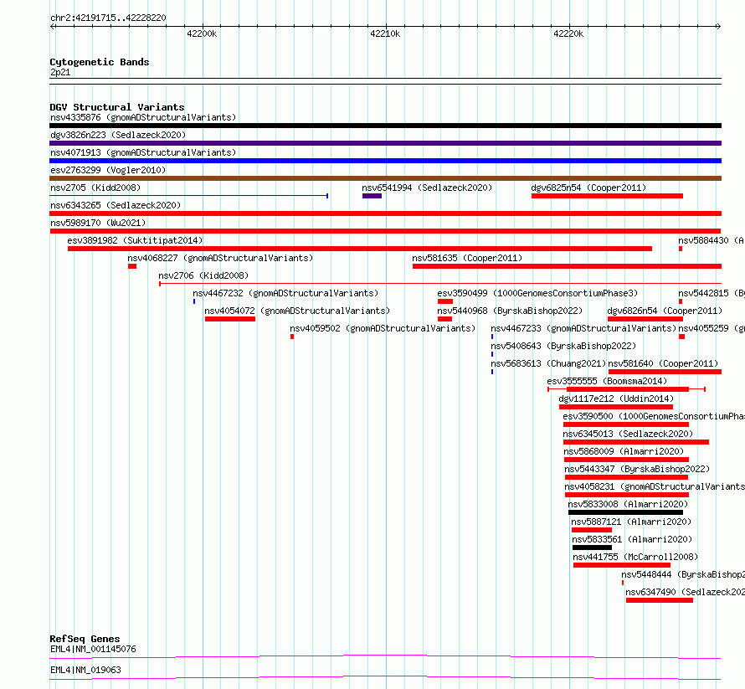Click the nsv5443347 ByrskaBishop2022 label
The image size is (745, 689).
point(637,469)
